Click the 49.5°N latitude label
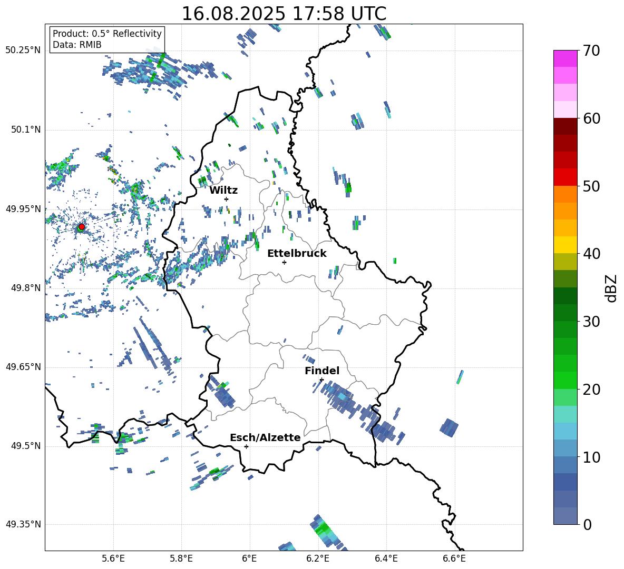Image resolution: width=624 pixels, height=569 pixels. 26,446
